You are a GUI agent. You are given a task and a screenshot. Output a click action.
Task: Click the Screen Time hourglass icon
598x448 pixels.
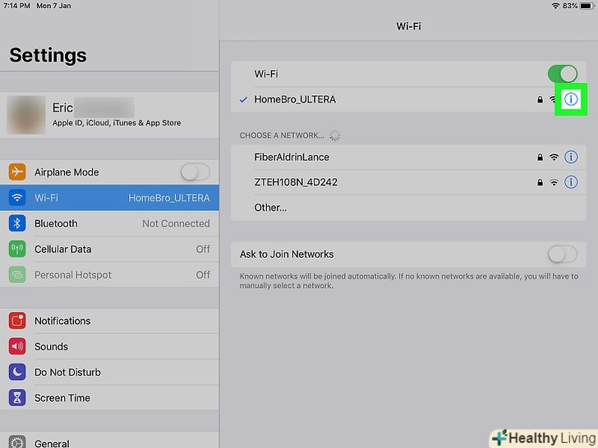pos(17,398)
